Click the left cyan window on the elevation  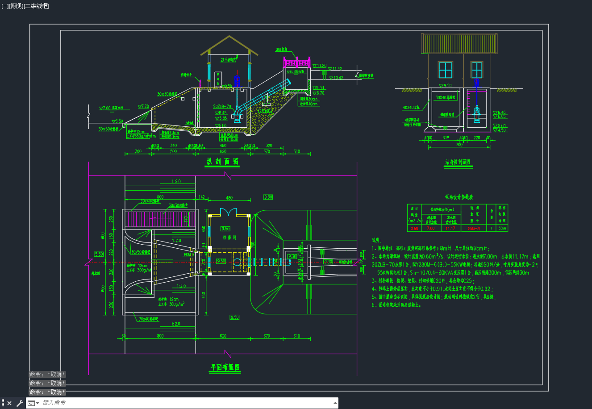pyautogui.click(x=445, y=70)
